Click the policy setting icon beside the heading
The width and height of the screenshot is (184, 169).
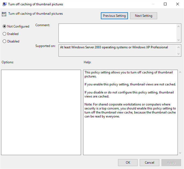pos(4,14)
